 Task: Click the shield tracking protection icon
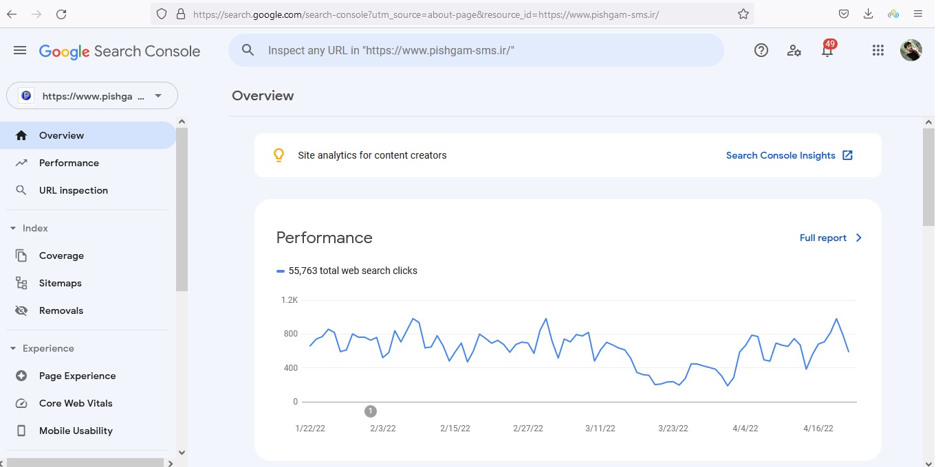click(x=162, y=14)
